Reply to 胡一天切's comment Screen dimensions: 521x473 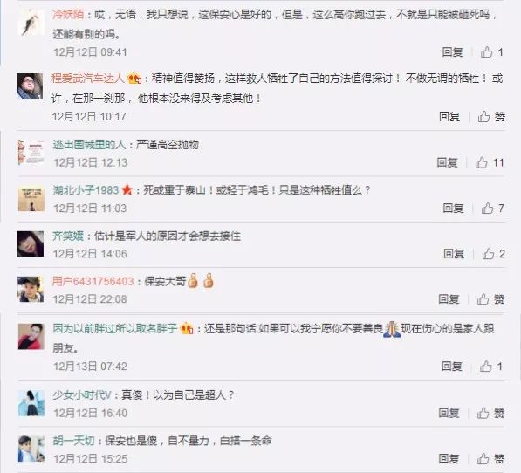point(449,459)
